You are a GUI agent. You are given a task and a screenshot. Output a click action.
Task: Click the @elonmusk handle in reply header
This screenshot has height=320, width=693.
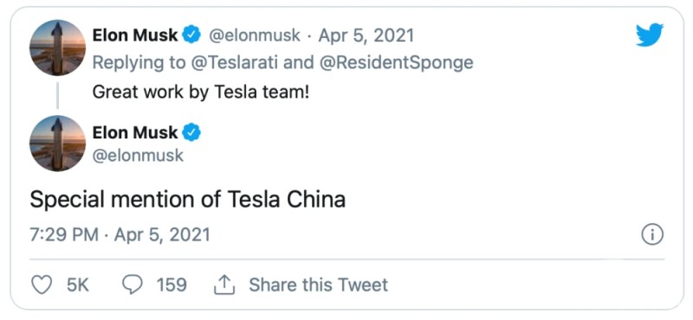click(x=254, y=35)
